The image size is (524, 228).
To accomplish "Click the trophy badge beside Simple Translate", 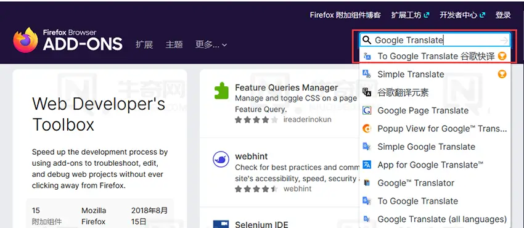I will pyautogui.click(x=502, y=74).
